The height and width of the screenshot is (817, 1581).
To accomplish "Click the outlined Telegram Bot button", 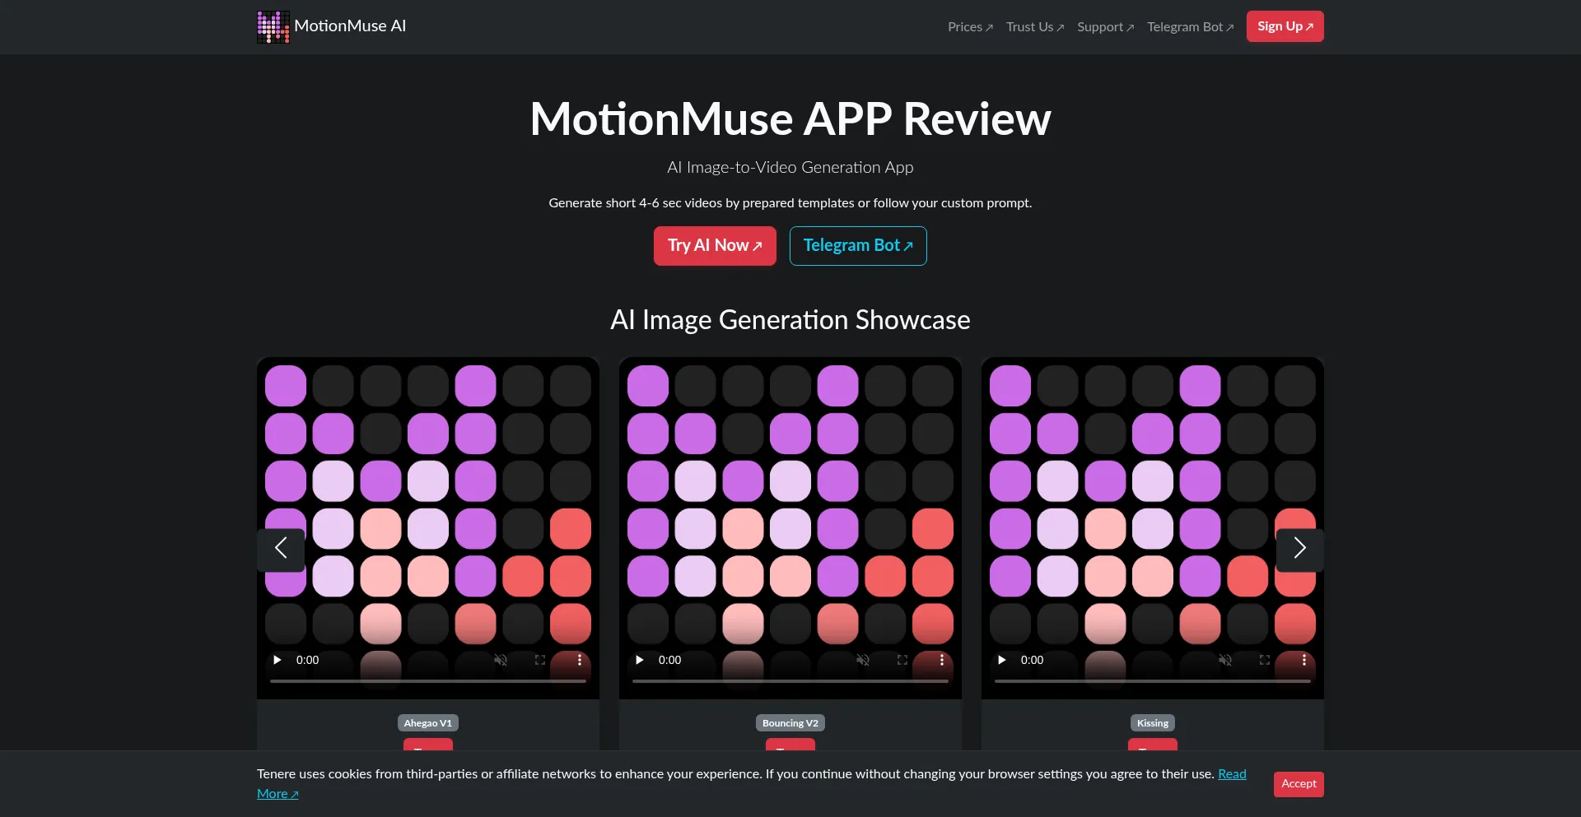I will 858,246.
